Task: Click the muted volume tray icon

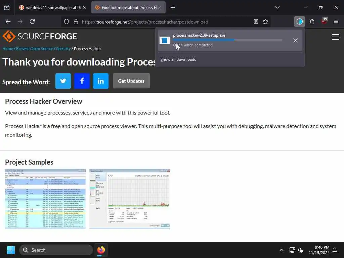Action: 301,250
